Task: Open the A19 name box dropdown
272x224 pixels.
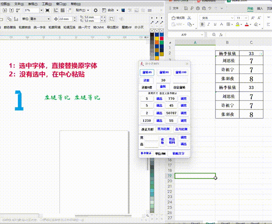Action: point(202,35)
